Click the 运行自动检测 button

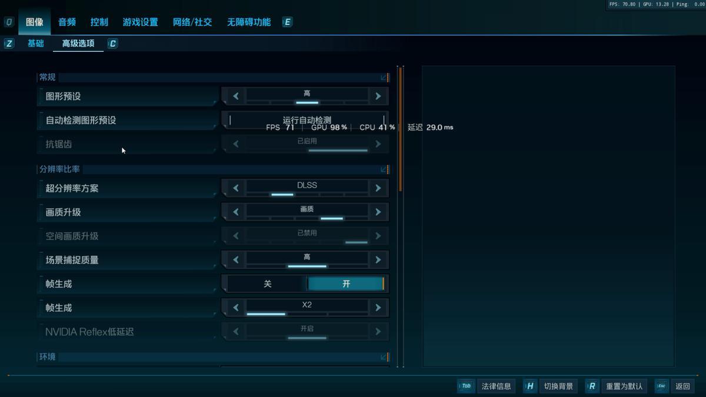tap(307, 120)
